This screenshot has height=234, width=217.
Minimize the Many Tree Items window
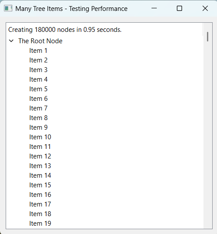point(154,8)
